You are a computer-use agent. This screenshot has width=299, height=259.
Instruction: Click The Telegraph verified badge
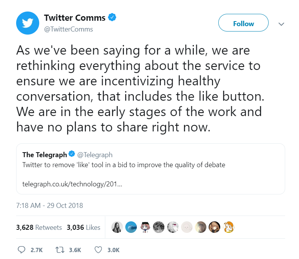71,154
